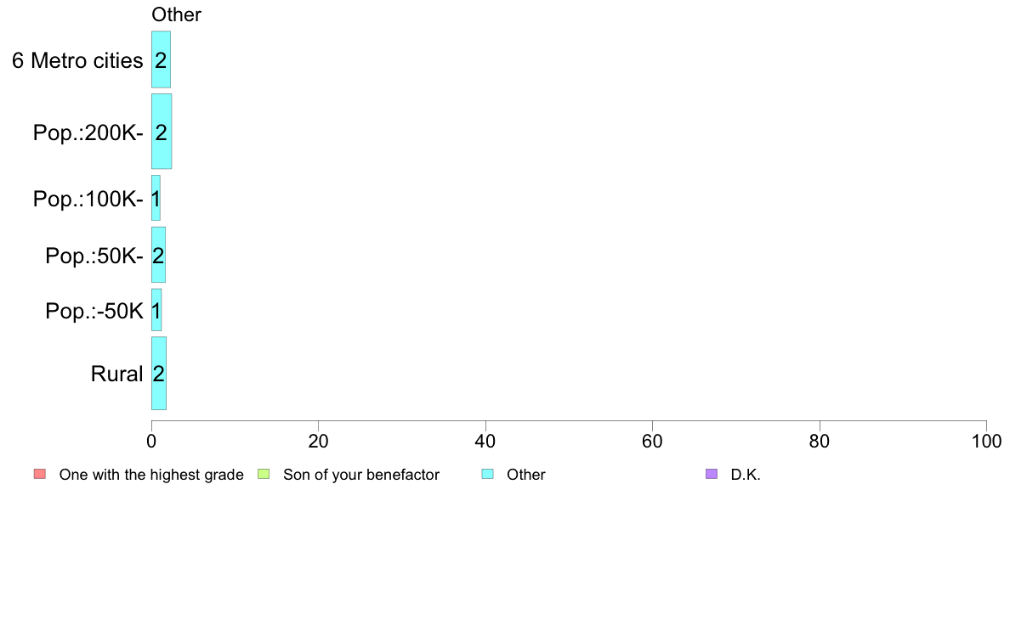Click the 'D.K.' legend text
The width and height of the screenshot is (1010, 625).
[746, 475]
